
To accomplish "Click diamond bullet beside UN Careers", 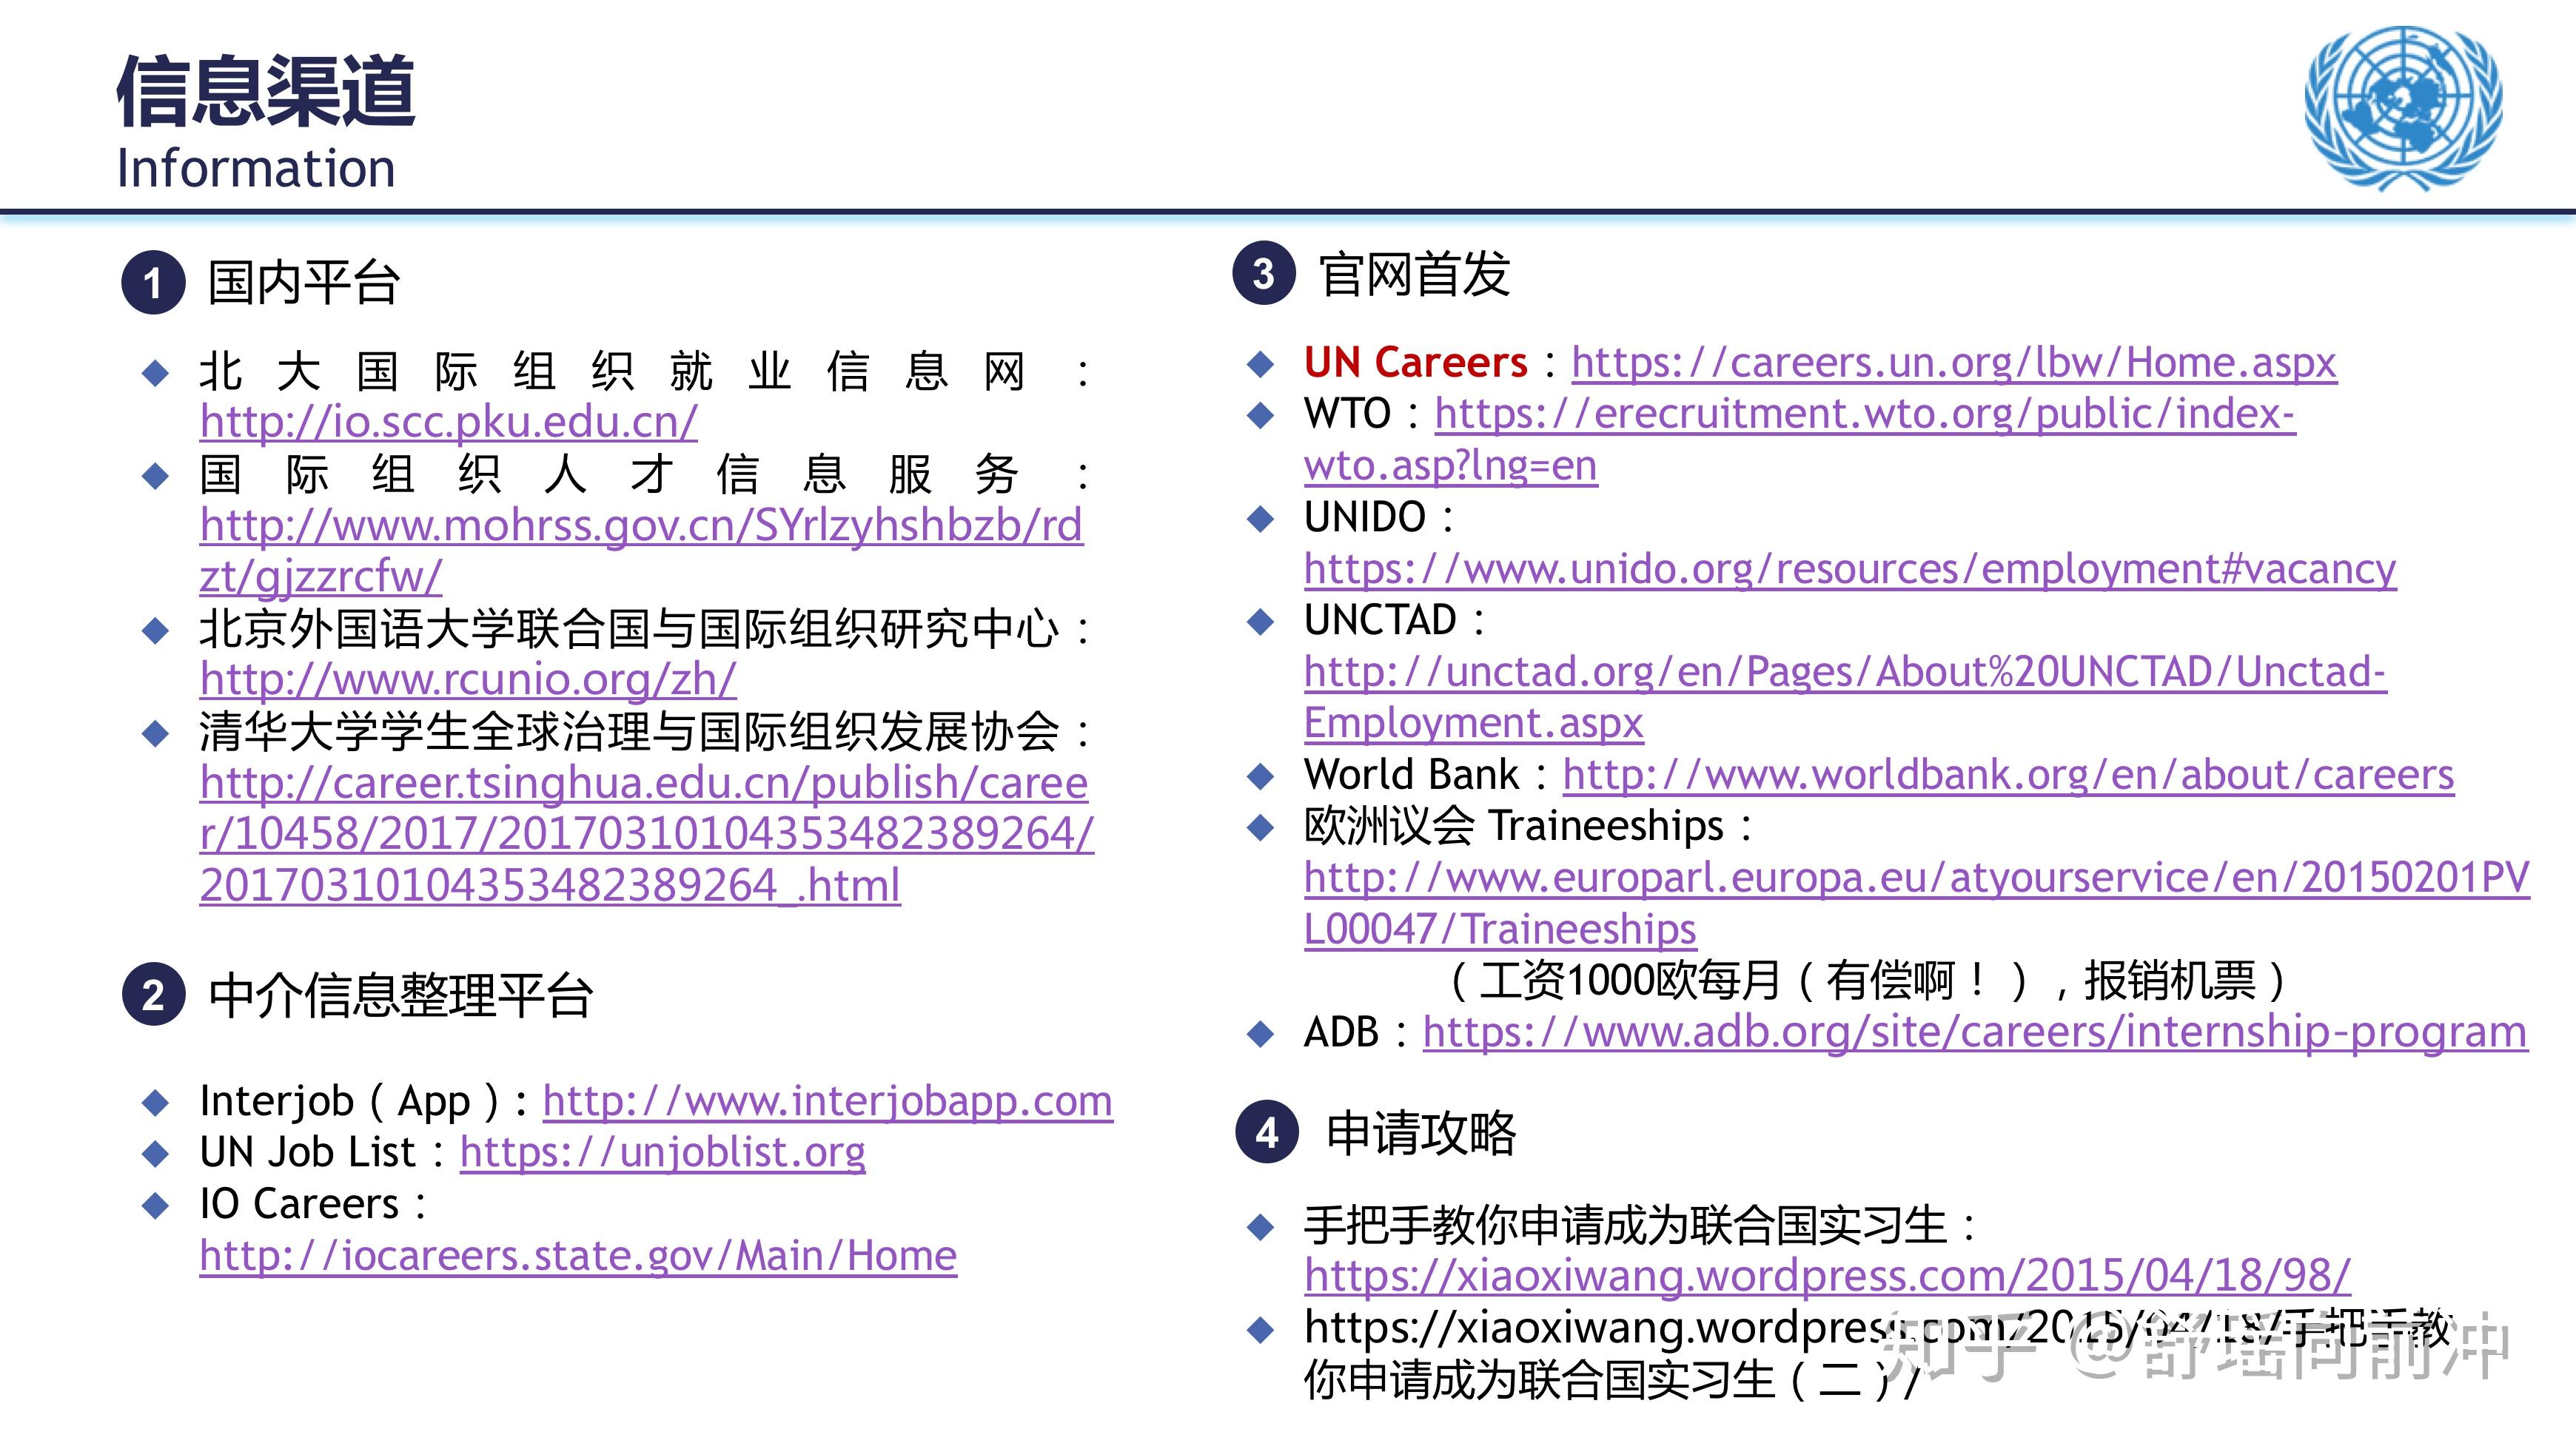I will coord(1261,364).
